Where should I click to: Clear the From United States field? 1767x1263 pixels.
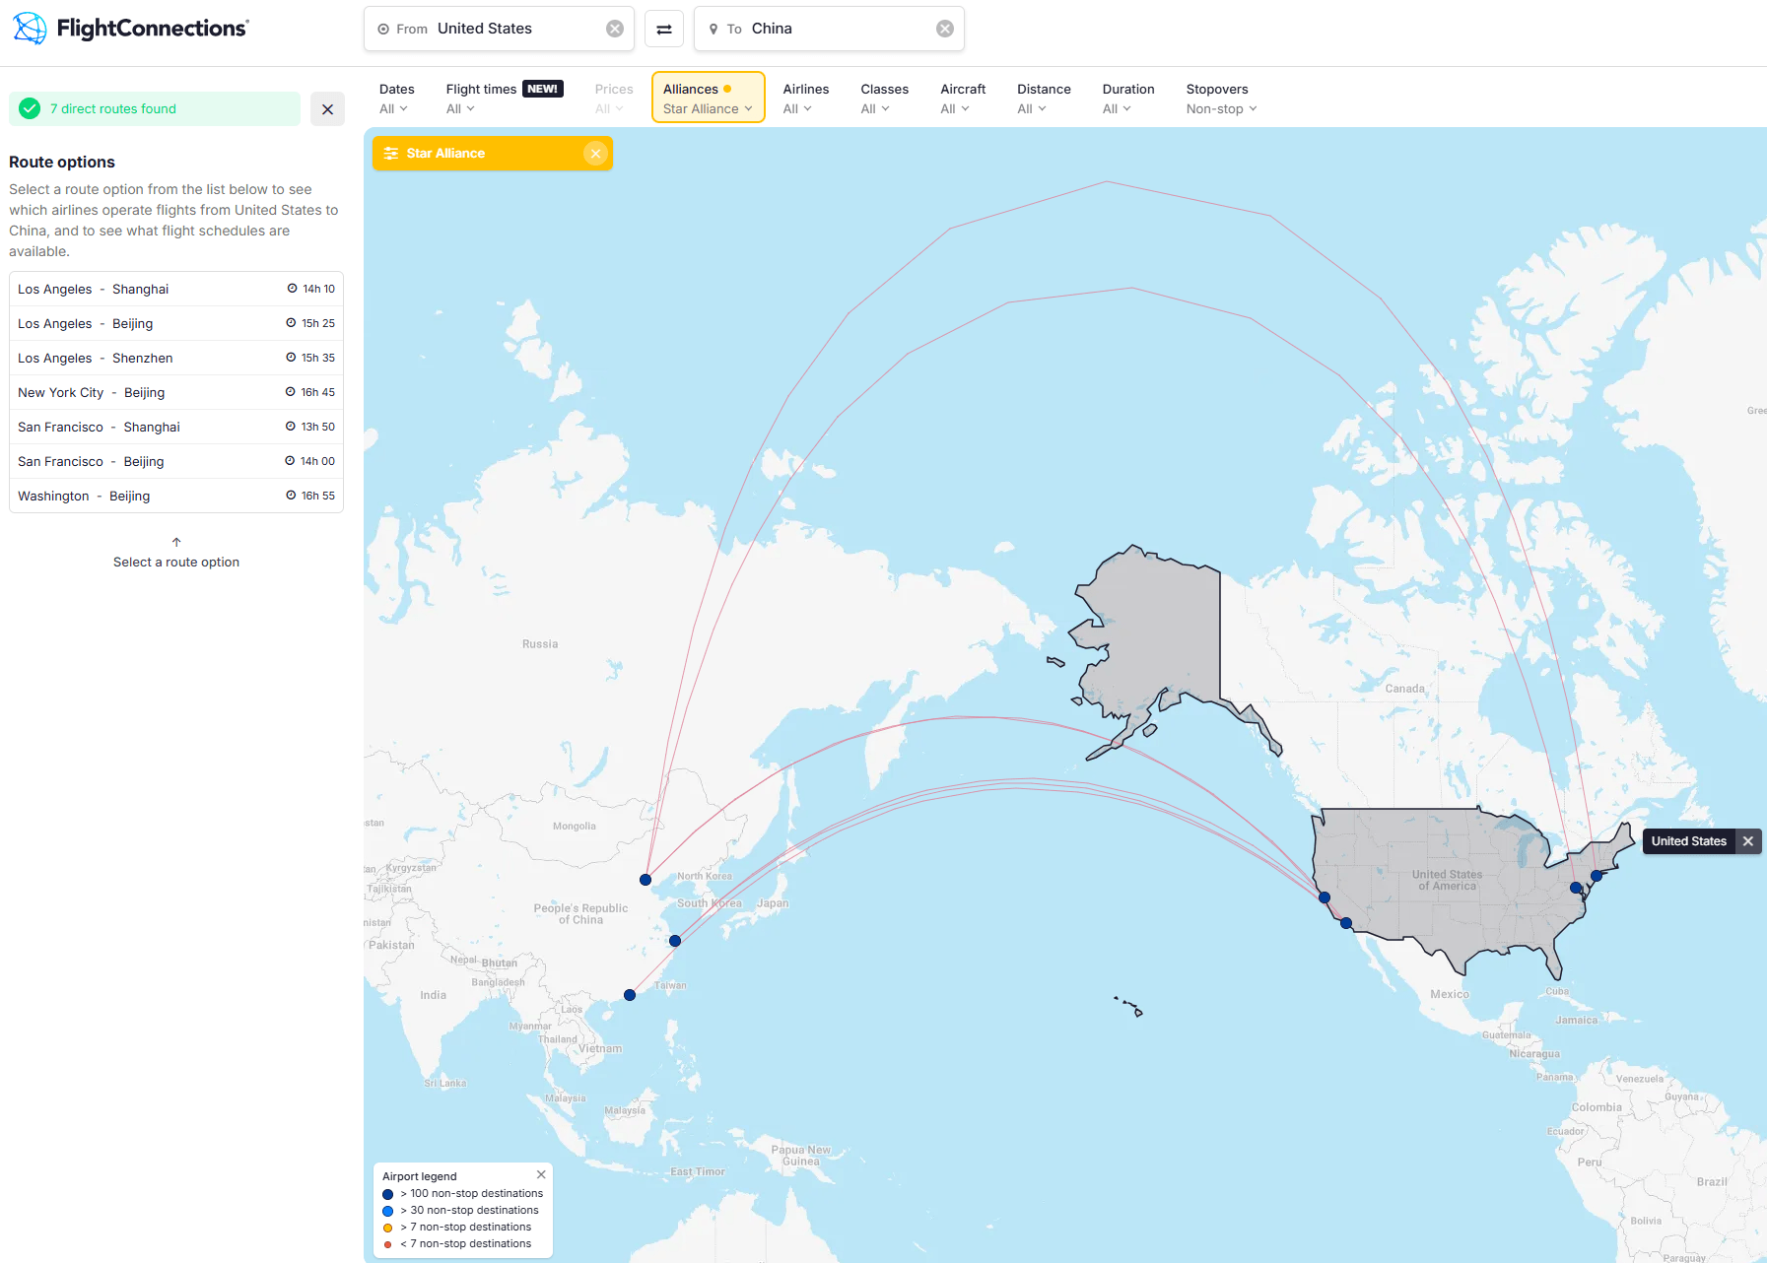(615, 30)
